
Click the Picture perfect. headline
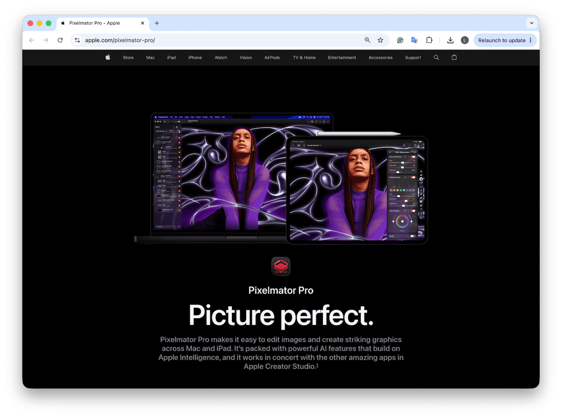tap(281, 315)
